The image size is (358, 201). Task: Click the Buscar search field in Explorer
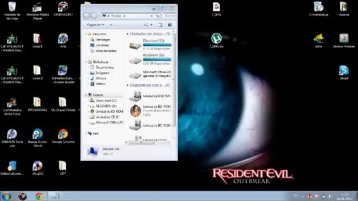(169, 16)
